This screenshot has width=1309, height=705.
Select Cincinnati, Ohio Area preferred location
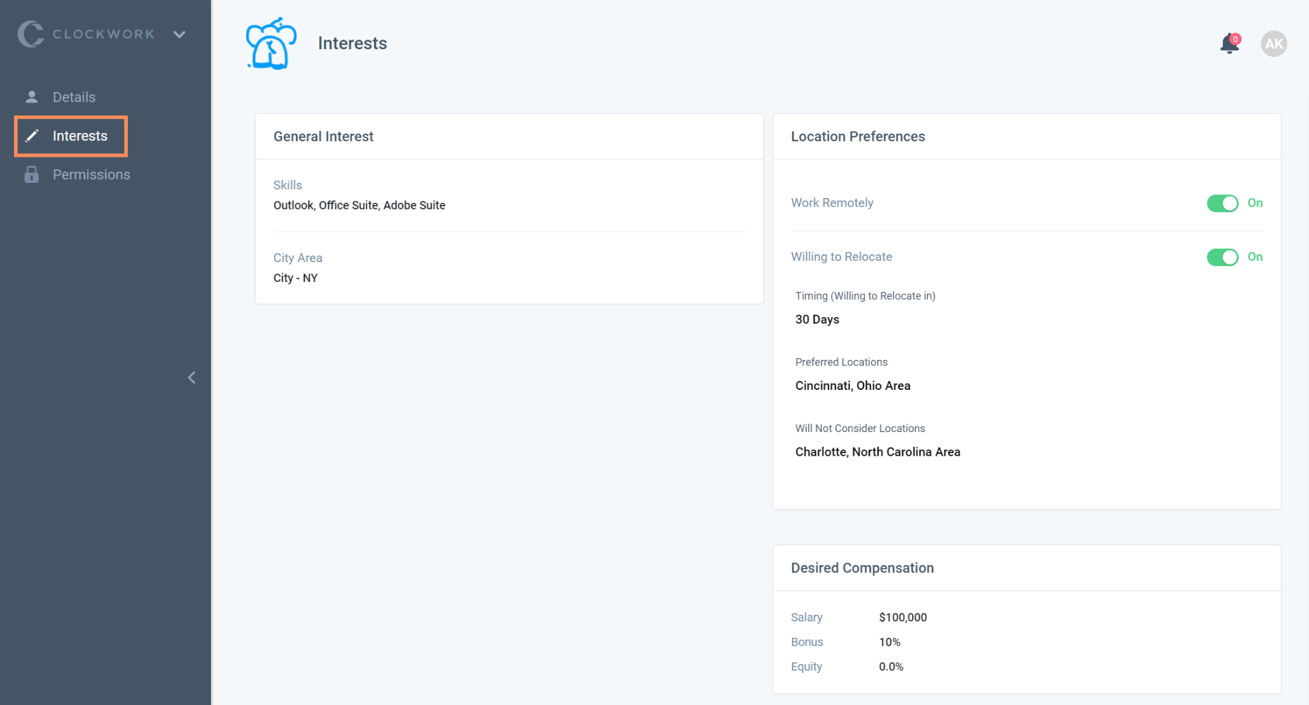point(853,386)
